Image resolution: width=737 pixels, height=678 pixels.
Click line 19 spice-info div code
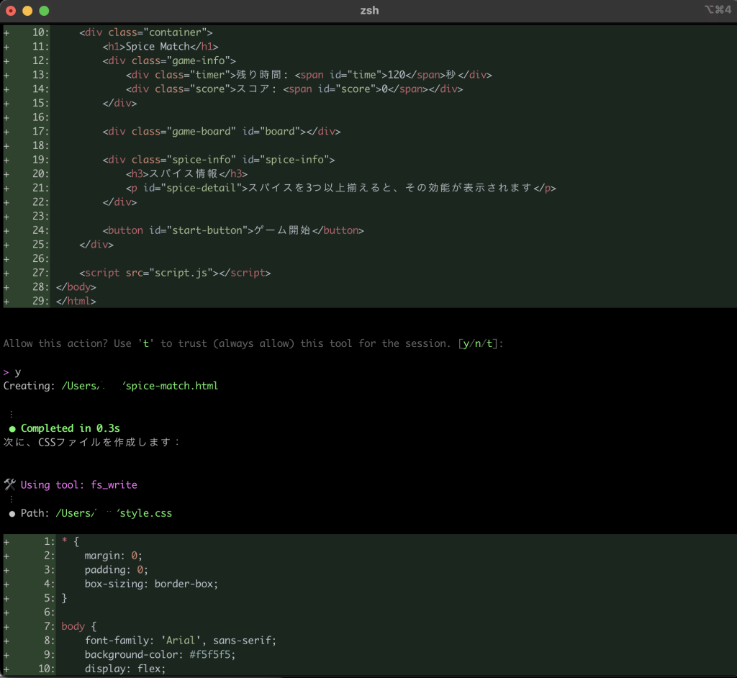pos(219,159)
